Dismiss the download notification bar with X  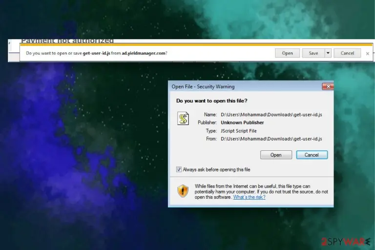368,54
